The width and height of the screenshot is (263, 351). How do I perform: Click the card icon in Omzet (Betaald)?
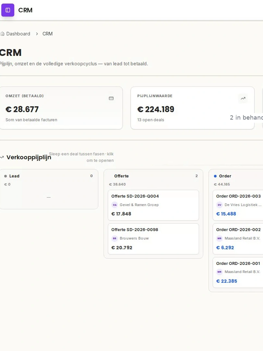click(x=111, y=98)
